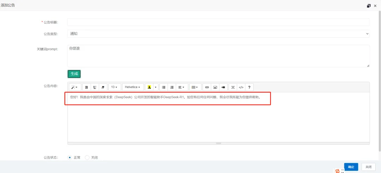Click the editor resize handle bar
This screenshot has width=381, height=173.
(x=218, y=143)
